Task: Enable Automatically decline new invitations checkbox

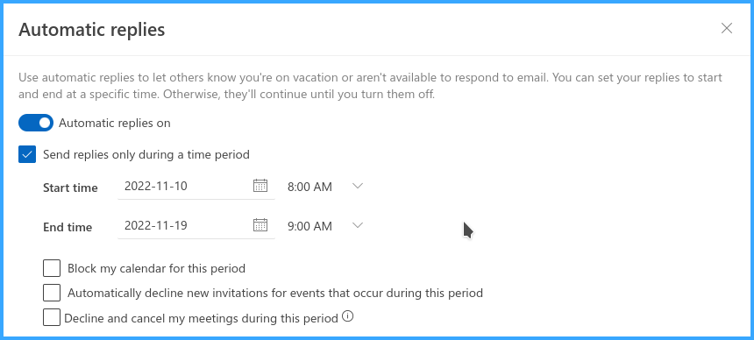Action: [x=52, y=293]
